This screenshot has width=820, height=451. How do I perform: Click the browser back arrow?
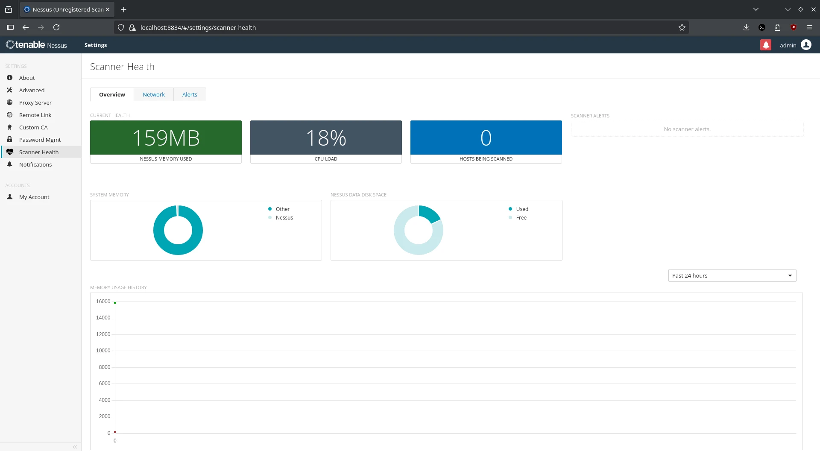point(26,27)
